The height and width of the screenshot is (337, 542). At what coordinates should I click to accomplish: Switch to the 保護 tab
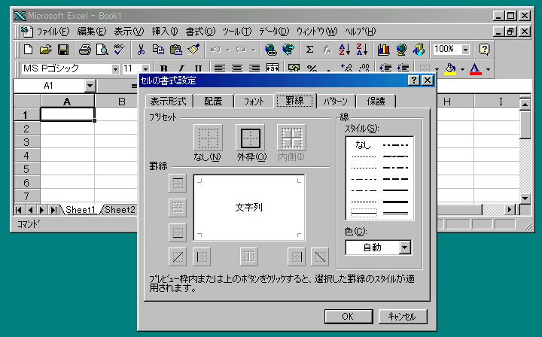tap(376, 102)
